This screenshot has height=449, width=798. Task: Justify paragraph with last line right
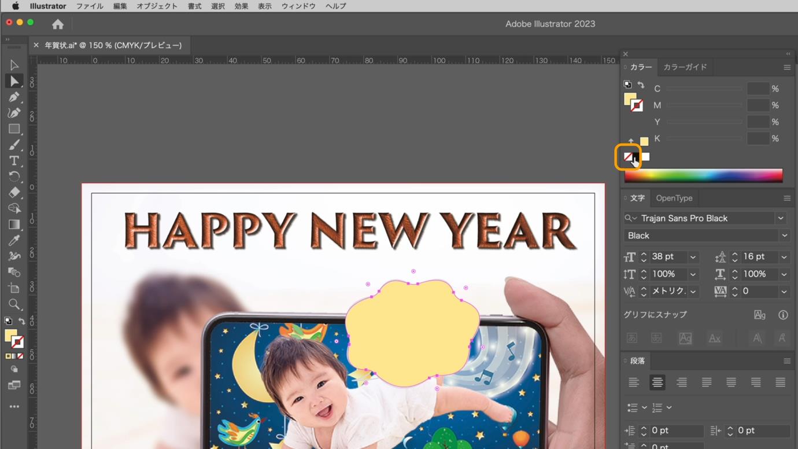click(756, 382)
